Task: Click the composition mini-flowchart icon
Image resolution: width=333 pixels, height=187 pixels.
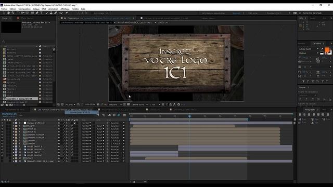Action: (x=98, y=115)
